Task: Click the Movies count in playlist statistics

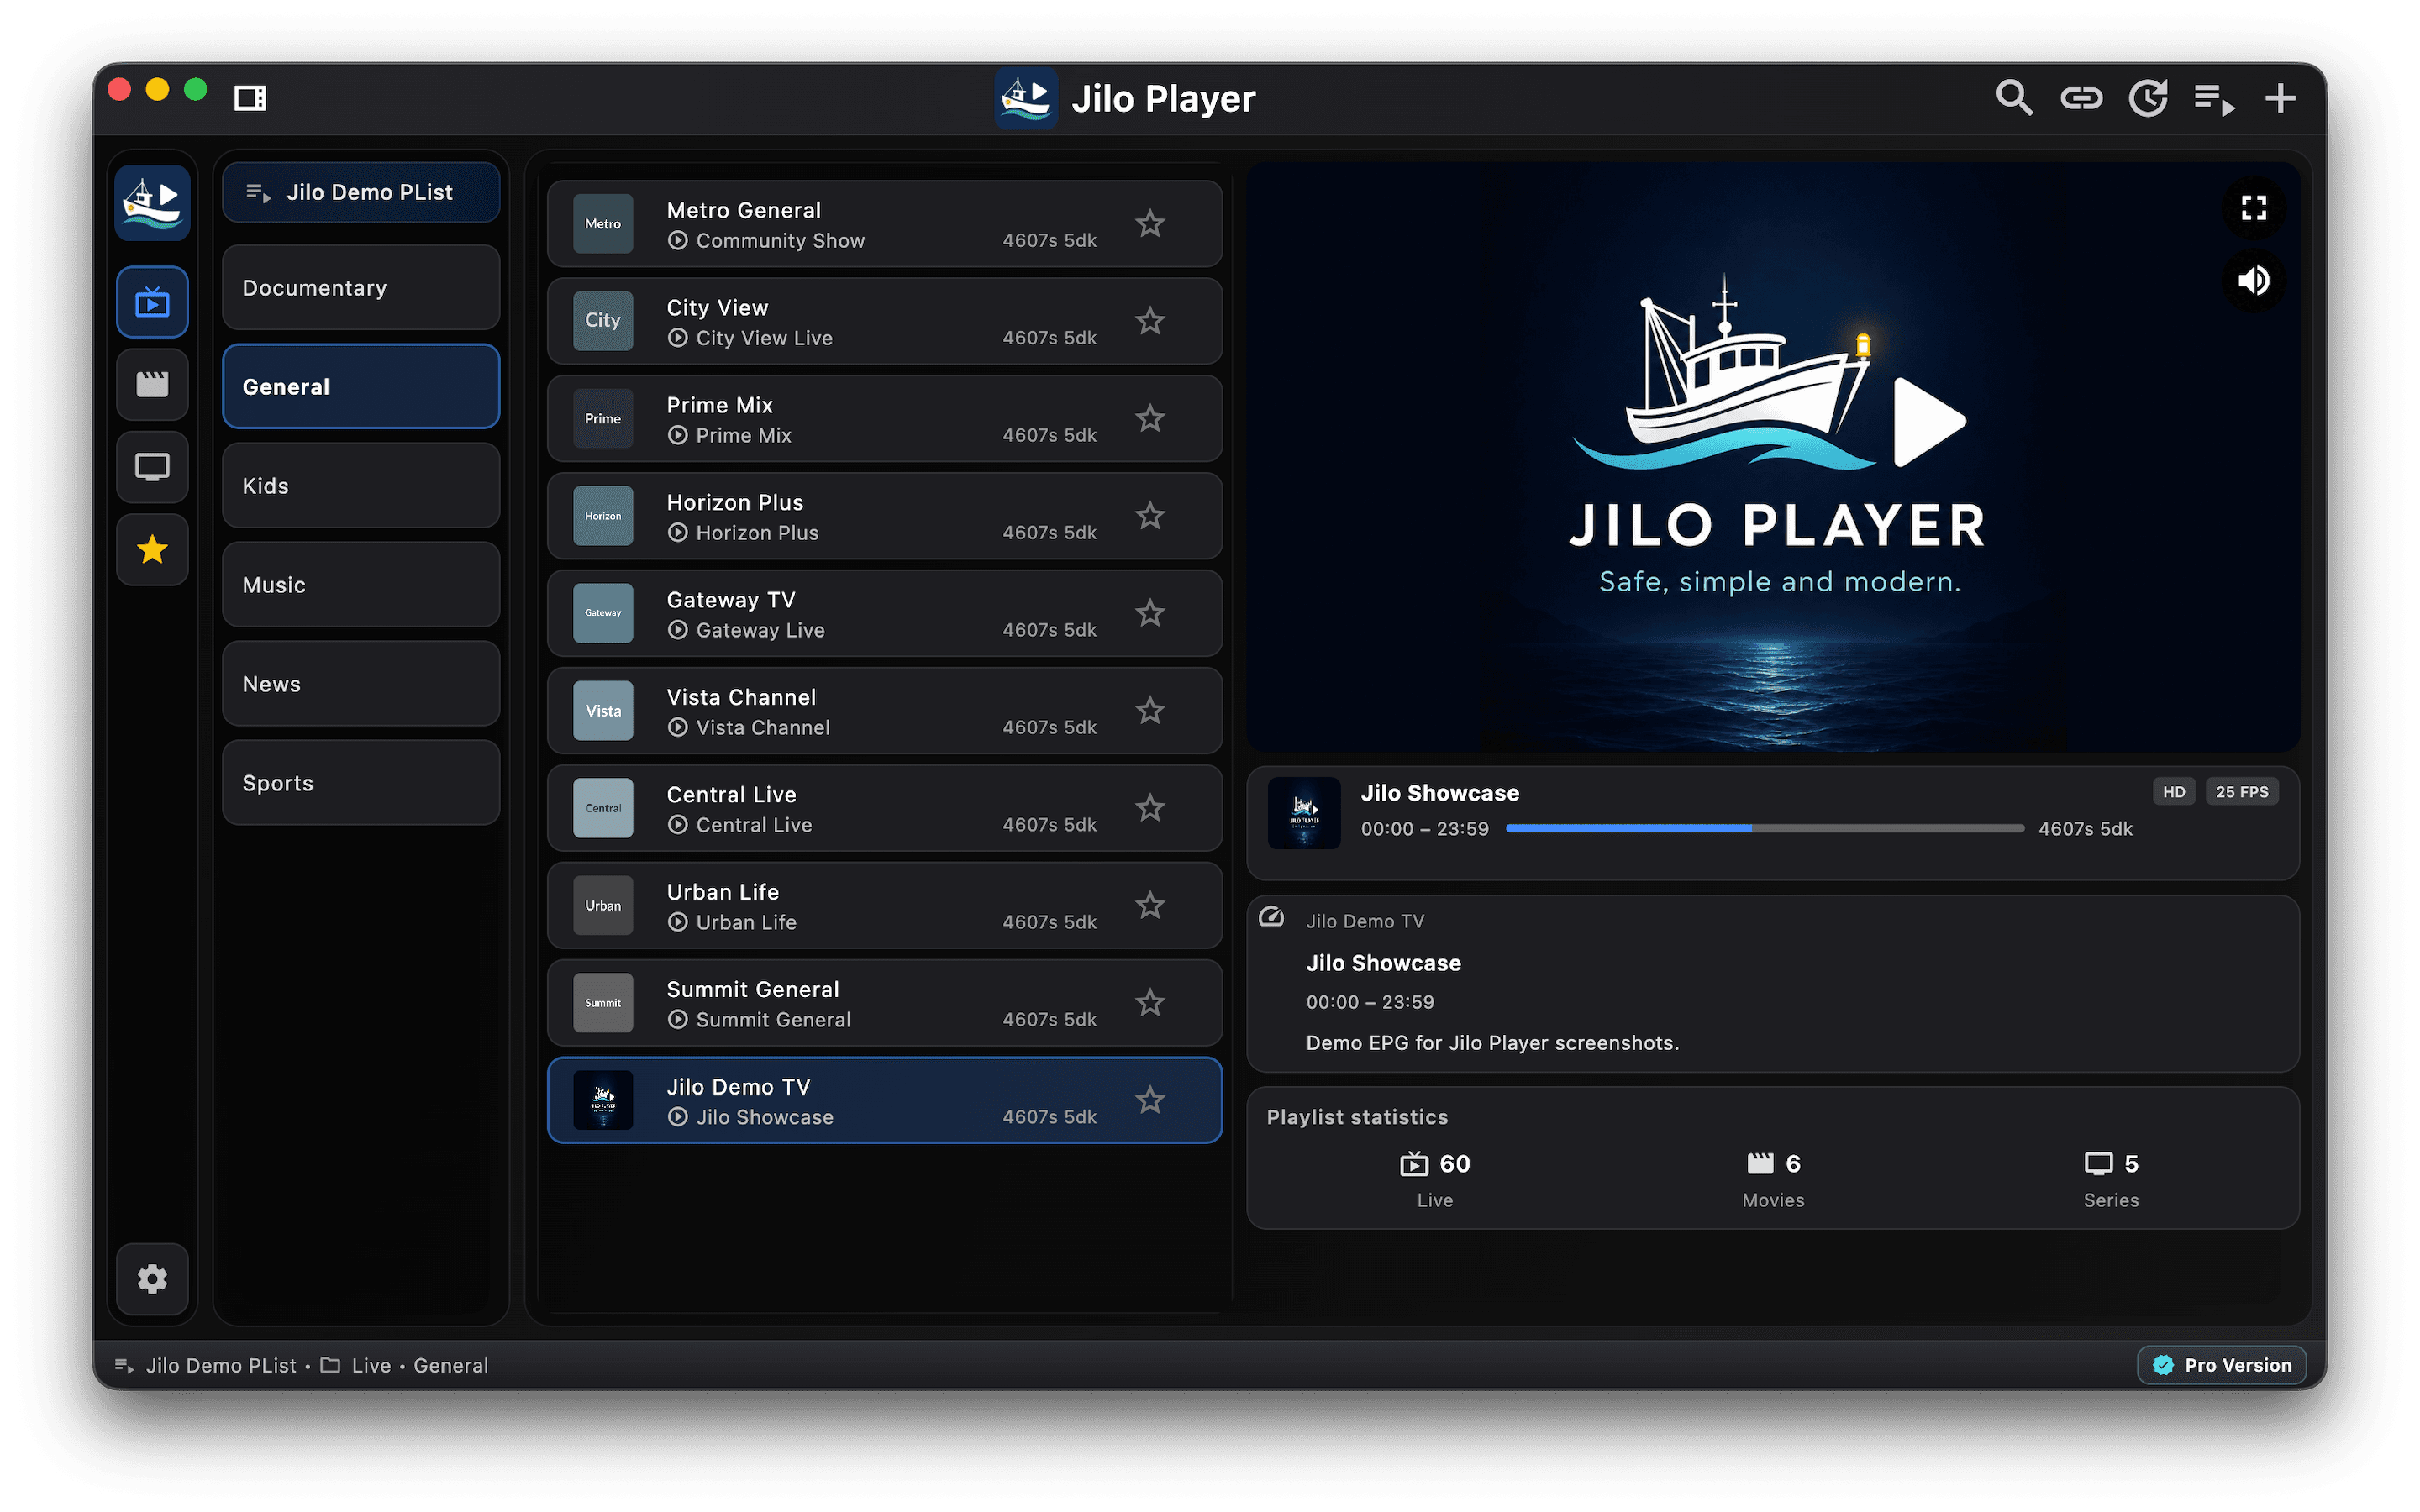Action: (1773, 1179)
